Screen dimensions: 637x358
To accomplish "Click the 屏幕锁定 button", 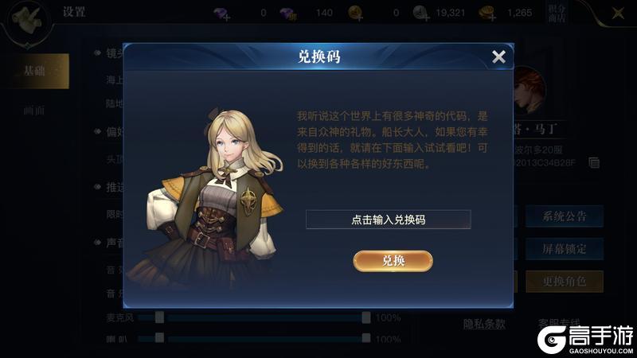I will (565, 249).
